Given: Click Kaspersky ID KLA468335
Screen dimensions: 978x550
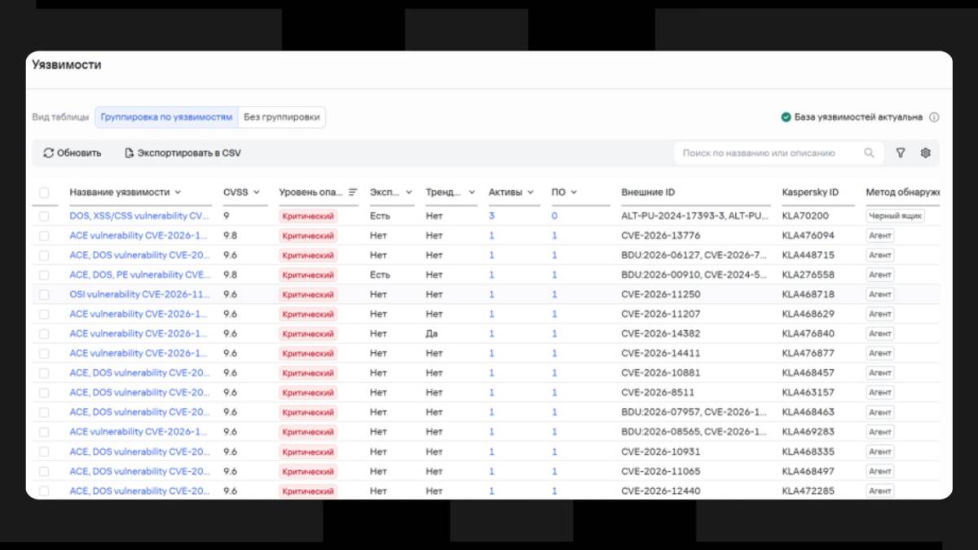Looking at the screenshot, I should (808, 451).
